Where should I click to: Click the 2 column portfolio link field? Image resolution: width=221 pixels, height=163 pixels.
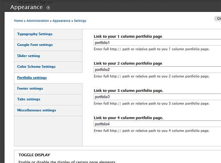coord(157,70)
